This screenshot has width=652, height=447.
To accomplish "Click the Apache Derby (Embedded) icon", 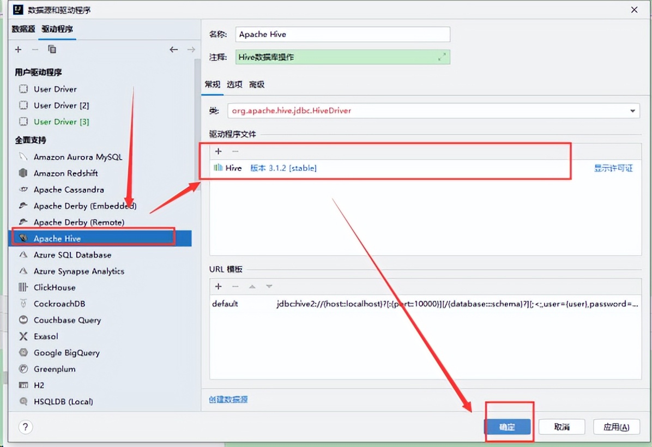I will click(23, 206).
